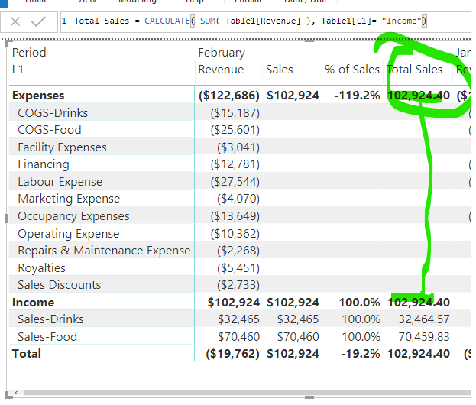Click the ($13,649) Occupancy Expenses value
The width and height of the screenshot is (476, 405).
pos(235,216)
